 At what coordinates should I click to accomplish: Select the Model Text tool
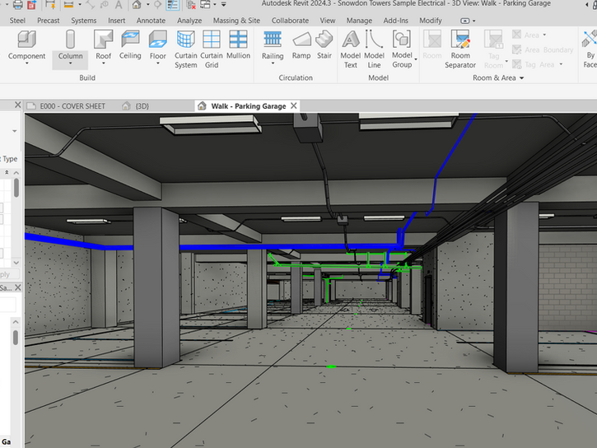[350, 49]
